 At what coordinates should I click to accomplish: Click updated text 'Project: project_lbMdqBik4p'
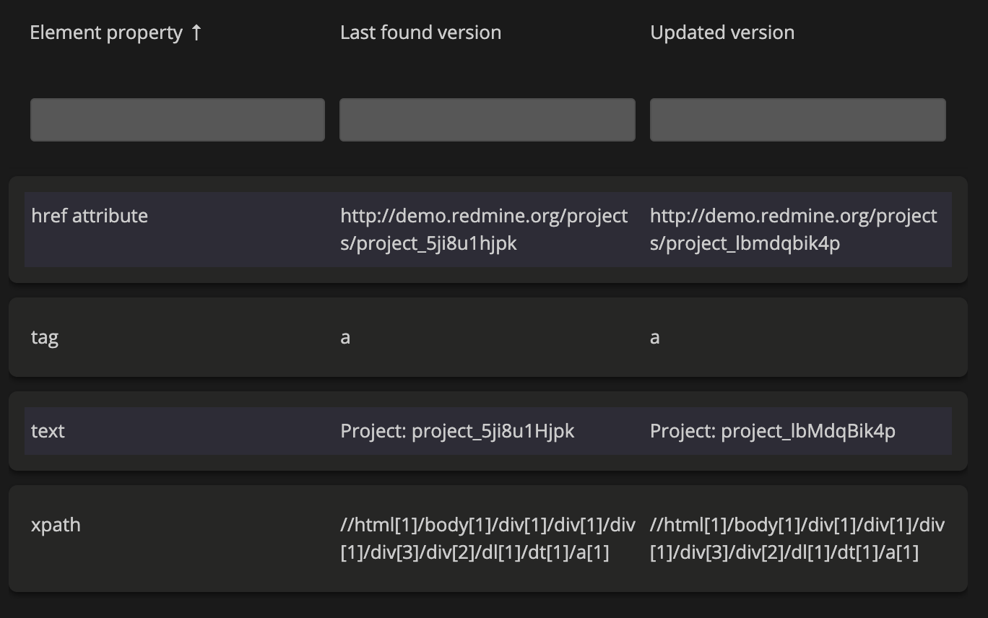[772, 431]
